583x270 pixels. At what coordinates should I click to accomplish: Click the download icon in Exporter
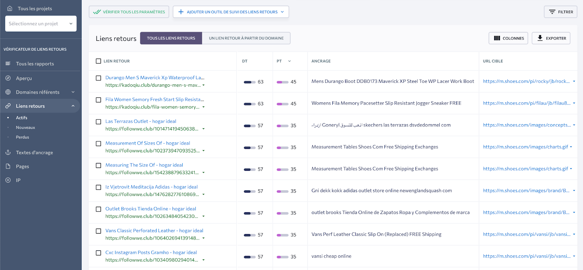point(540,38)
